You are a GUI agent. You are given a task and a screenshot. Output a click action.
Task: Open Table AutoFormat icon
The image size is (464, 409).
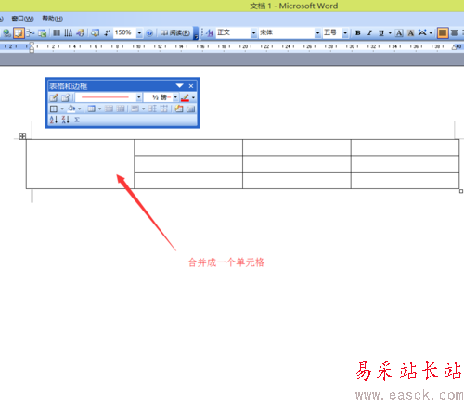click(179, 109)
